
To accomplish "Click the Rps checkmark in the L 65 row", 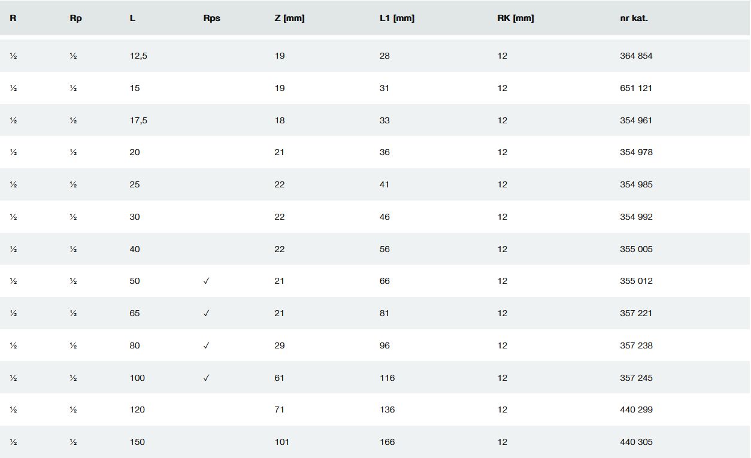I will pyautogui.click(x=207, y=313).
